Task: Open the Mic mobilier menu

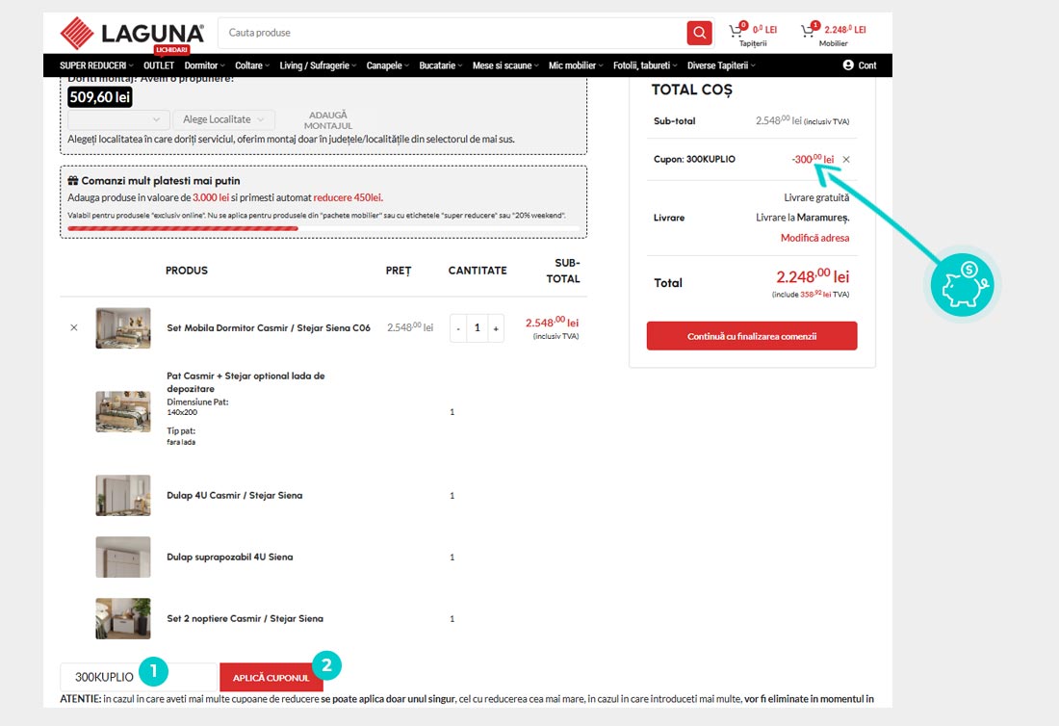Action: tap(576, 65)
